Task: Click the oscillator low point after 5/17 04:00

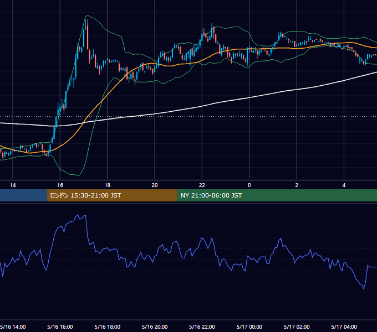Action: tap(364, 289)
